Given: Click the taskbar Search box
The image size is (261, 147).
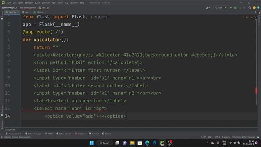Looking at the screenshot, I should pos(104,143).
